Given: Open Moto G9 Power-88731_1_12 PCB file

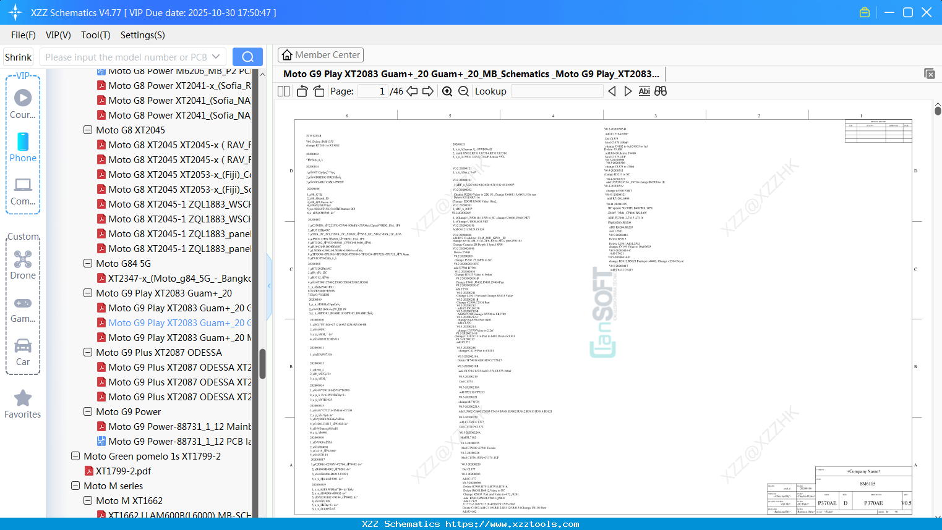Looking at the screenshot, I should point(180,441).
